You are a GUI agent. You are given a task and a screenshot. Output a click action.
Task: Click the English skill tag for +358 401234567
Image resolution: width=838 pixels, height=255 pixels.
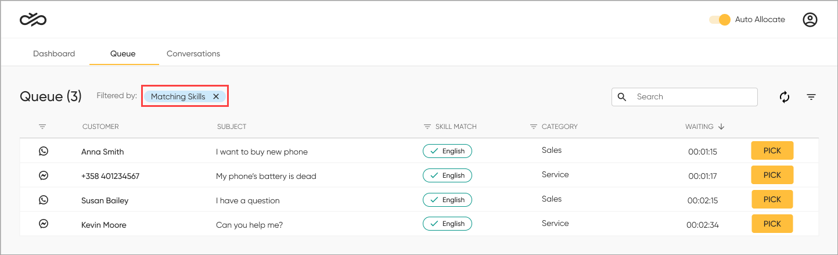447,175
